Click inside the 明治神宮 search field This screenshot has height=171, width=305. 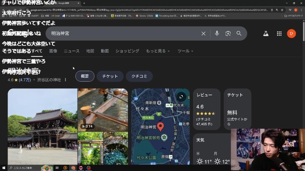(x=125, y=33)
